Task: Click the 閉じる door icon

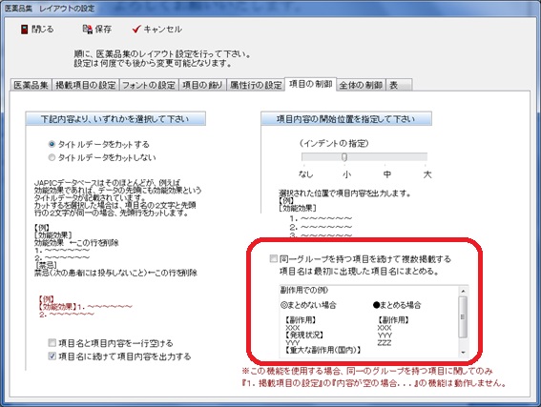Action: [24, 30]
